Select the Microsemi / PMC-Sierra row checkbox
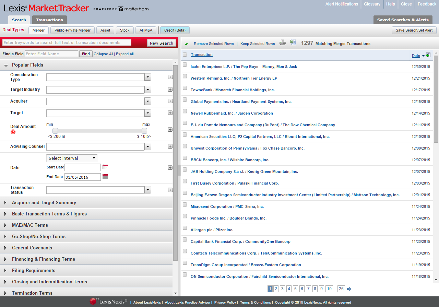The image size is (439, 307). [x=185, y=204]
